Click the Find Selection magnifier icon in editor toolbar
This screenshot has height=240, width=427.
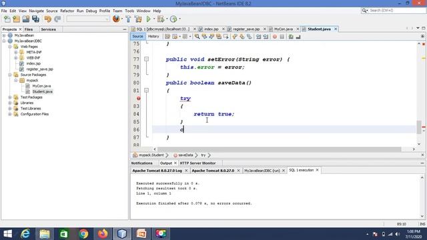tap(197, 37)
